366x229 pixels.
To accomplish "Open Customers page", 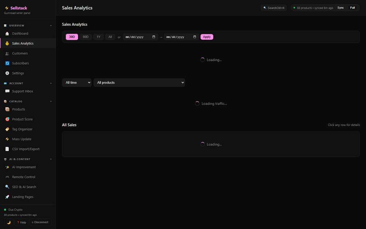I will [x=28, y=53].
